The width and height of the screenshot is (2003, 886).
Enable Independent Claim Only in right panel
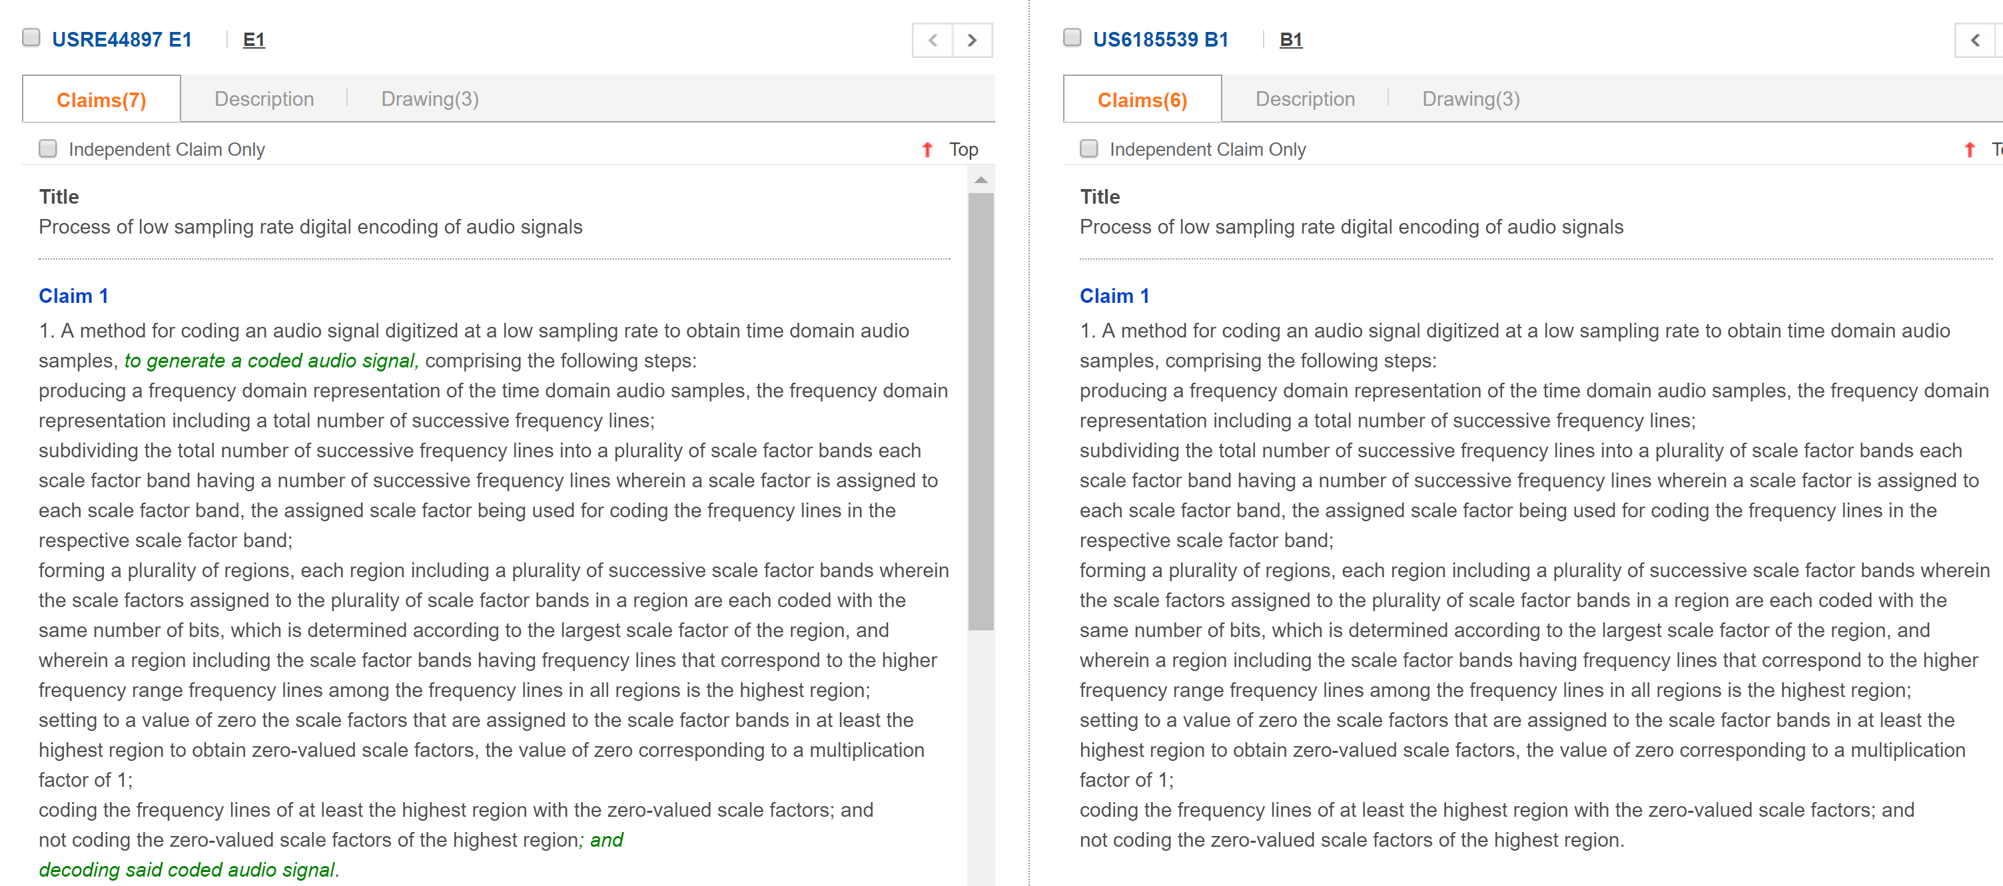(x=1088, y=148)
